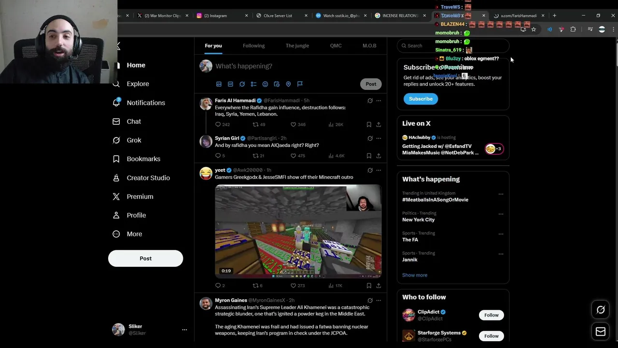Select the For you tab
Image resolution: width=618 pixels, height=348 pixels.
pyautogui.click(x=213, y=46)
